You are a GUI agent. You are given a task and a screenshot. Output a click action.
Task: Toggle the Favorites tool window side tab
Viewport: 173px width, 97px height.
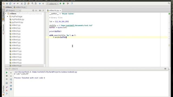pos(4,91)
